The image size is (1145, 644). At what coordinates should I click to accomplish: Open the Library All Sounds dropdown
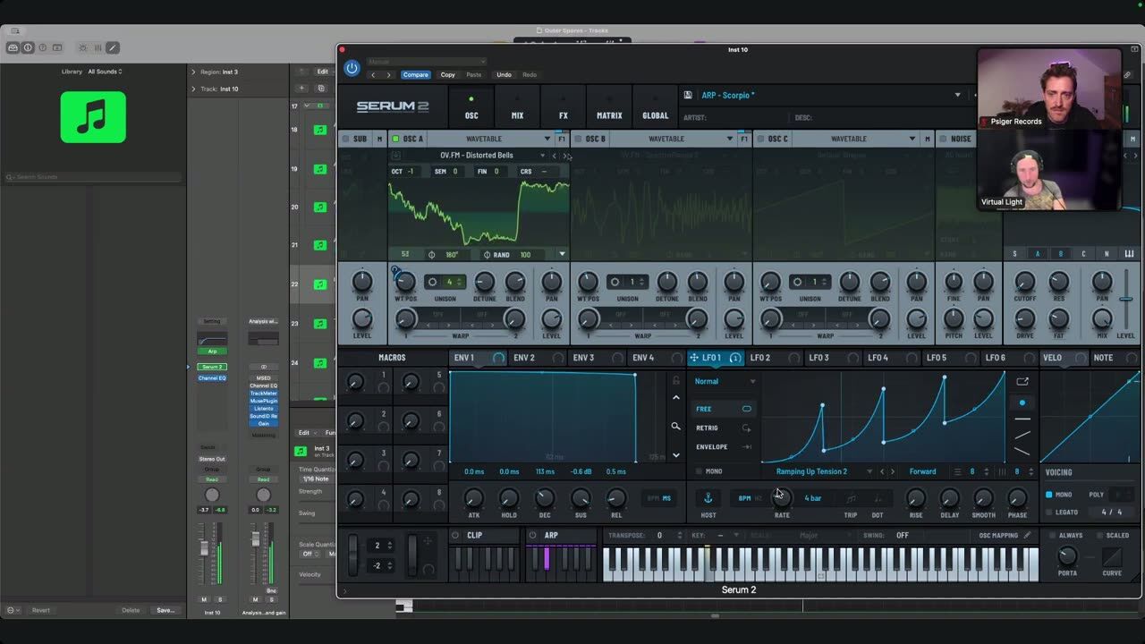(x=106, y=72)
